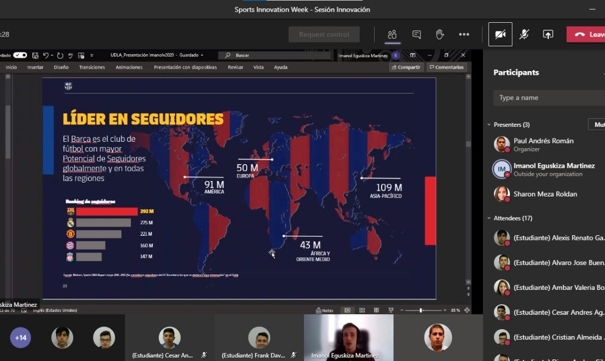The height and width of the screenshot is (361, 605).
Task: Open reading view in PowerPoint status bar
Action: [376, 310]
